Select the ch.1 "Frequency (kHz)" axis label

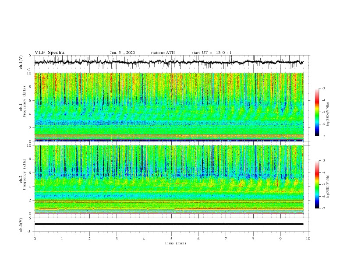[25, 102]
